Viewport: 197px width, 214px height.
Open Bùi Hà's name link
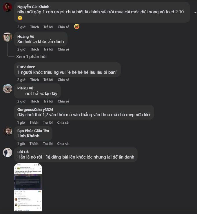23,152
